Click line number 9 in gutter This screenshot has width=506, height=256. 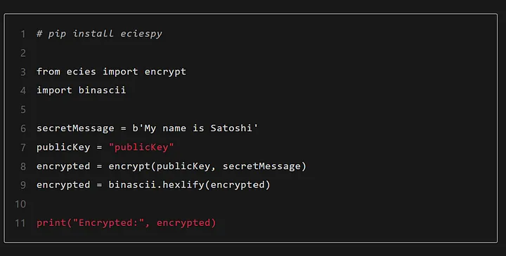tap(23, 185)
